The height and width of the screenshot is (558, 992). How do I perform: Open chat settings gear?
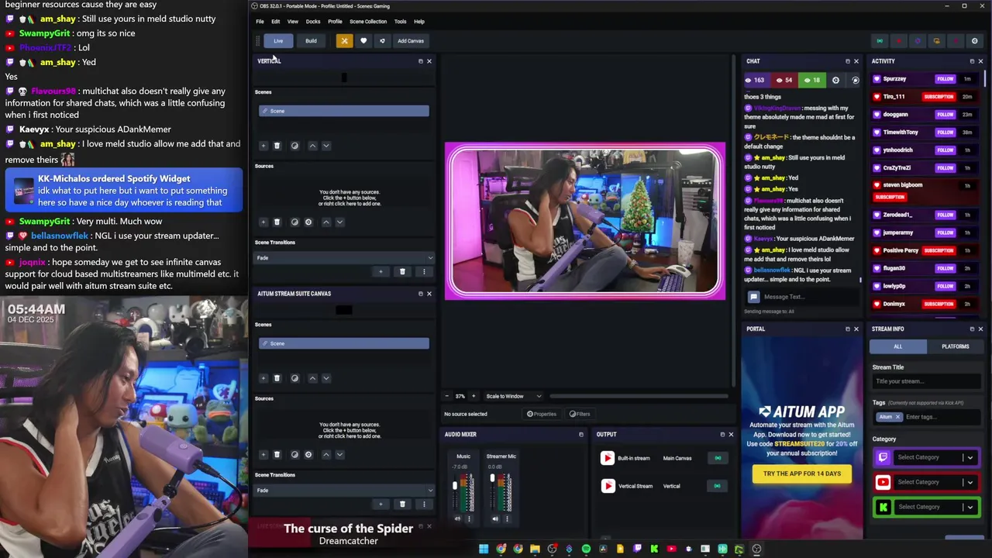pos(835,81)
